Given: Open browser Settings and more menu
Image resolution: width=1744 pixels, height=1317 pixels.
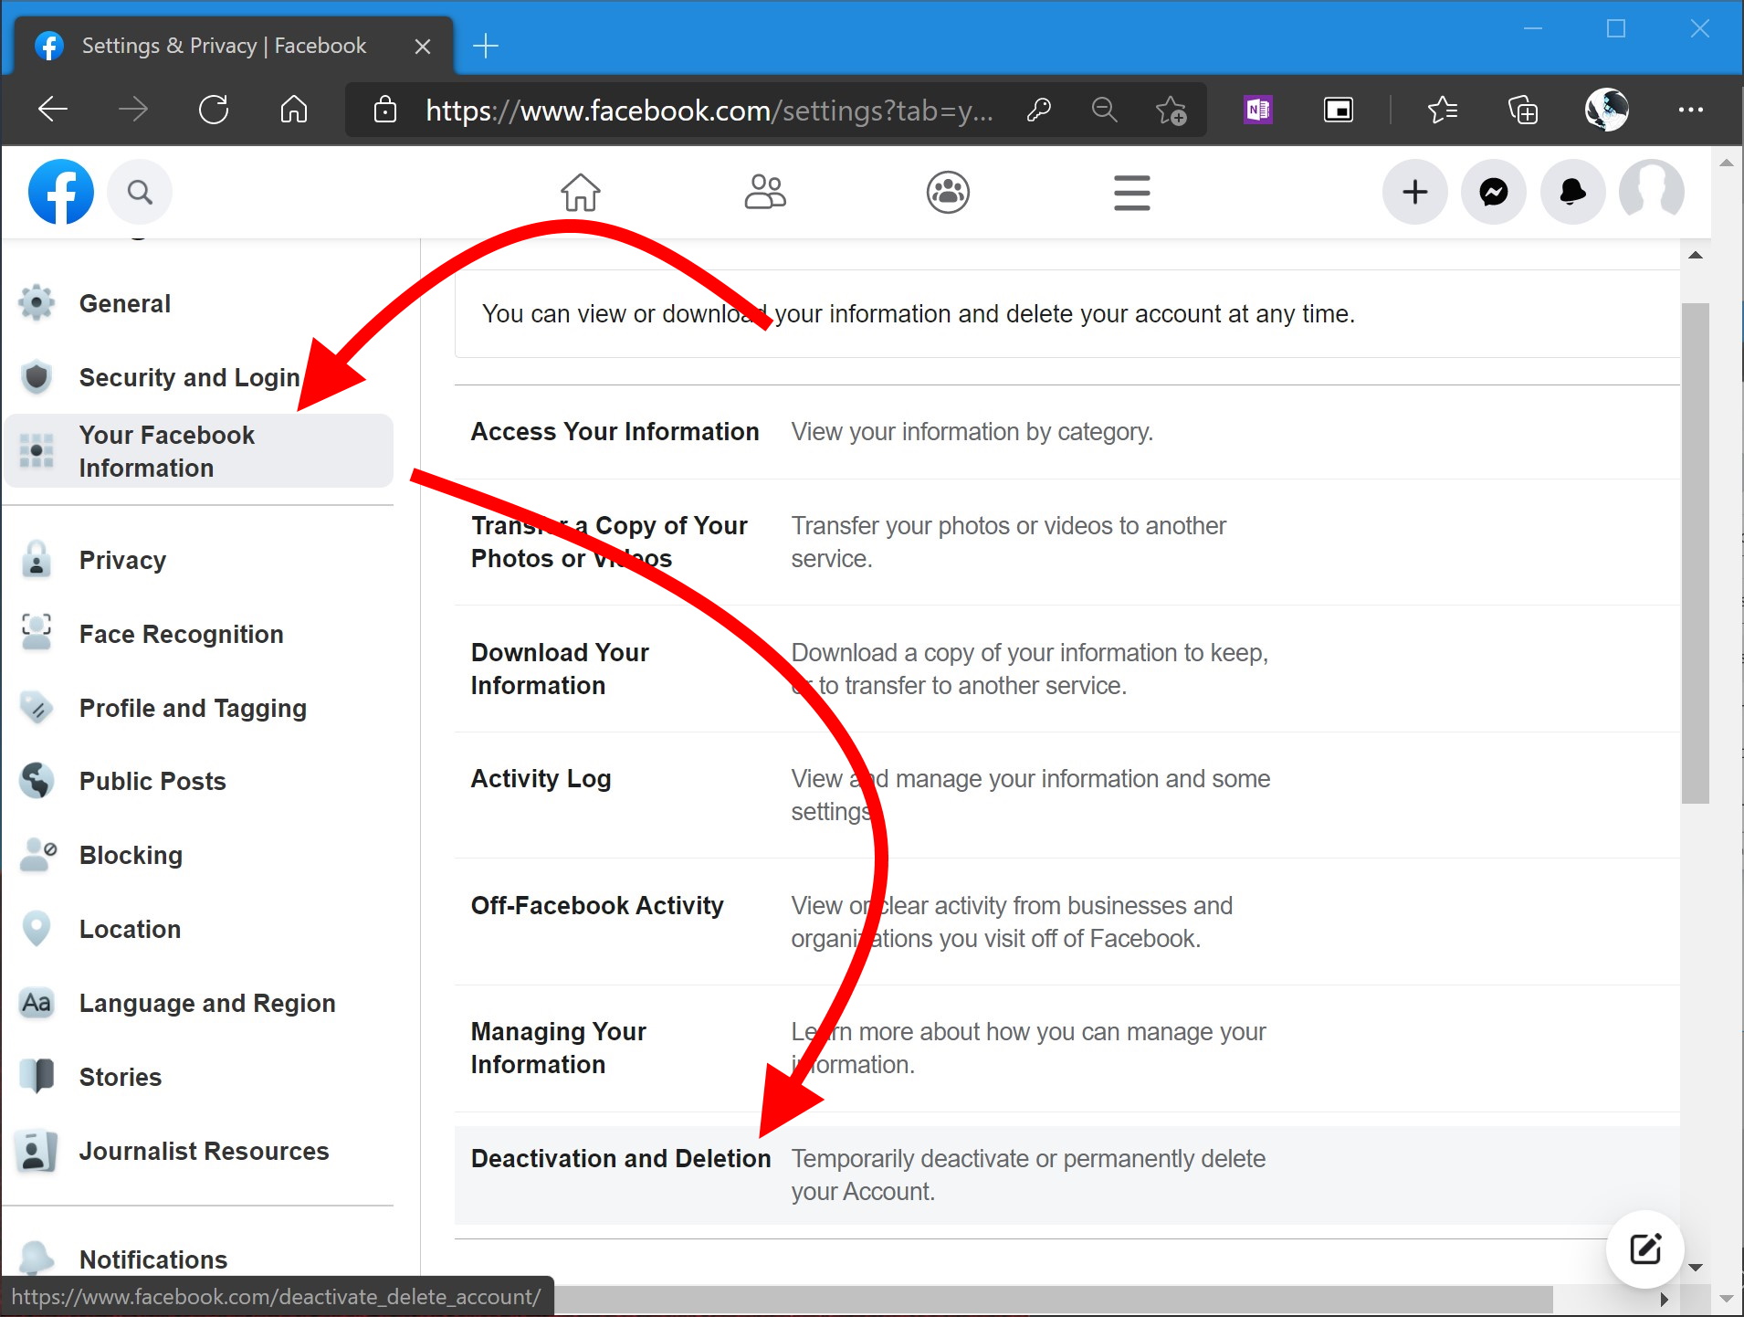Looking at the screenshot, I should [1691, 111].
